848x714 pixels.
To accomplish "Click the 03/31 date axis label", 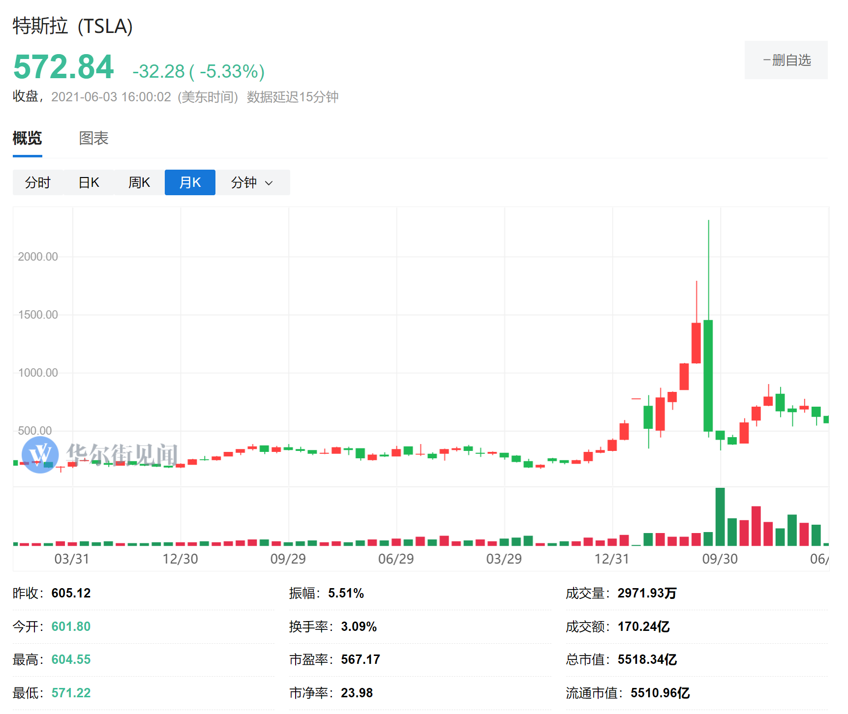I will click(x=72, y=559).
